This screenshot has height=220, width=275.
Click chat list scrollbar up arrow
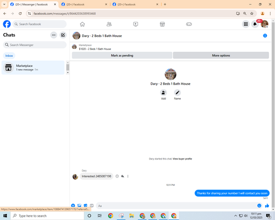click(x=68, y=63)
